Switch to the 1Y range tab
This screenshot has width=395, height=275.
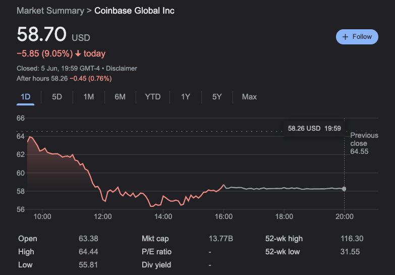click(x=186, y=97)
